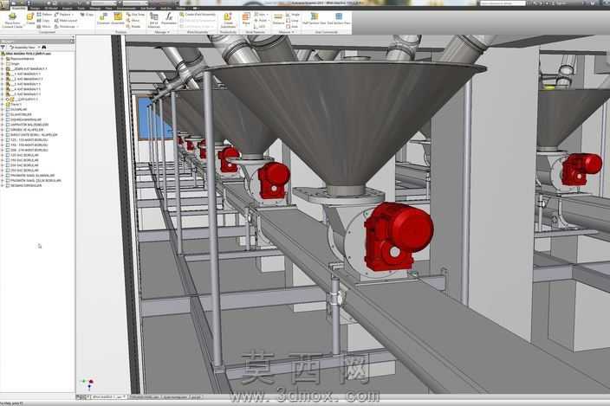Select the Mirror component tool
The height and width of the screenshot is (406, 610).
pyautogui.click(x=44, y=27)
